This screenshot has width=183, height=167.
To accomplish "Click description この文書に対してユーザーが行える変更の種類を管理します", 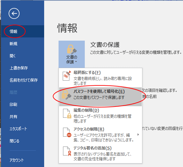I will [136, 52].
